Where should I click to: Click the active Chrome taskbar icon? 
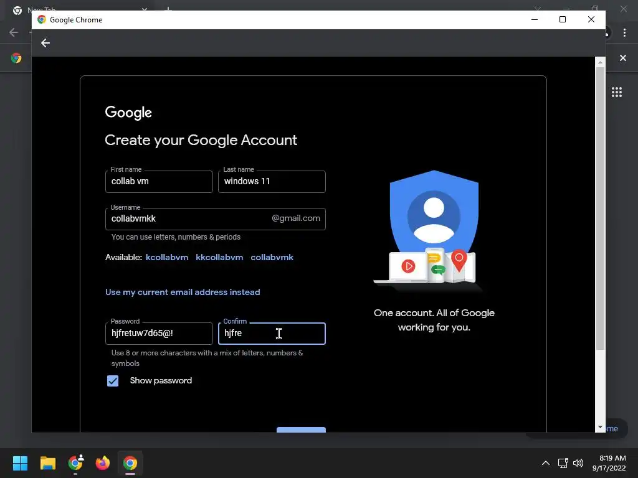pos(130,463)
